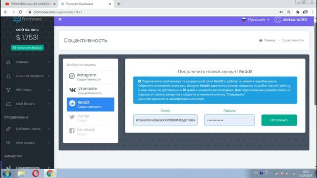Click the green Отправить button

pyautogui.click(x=279, y=120)
